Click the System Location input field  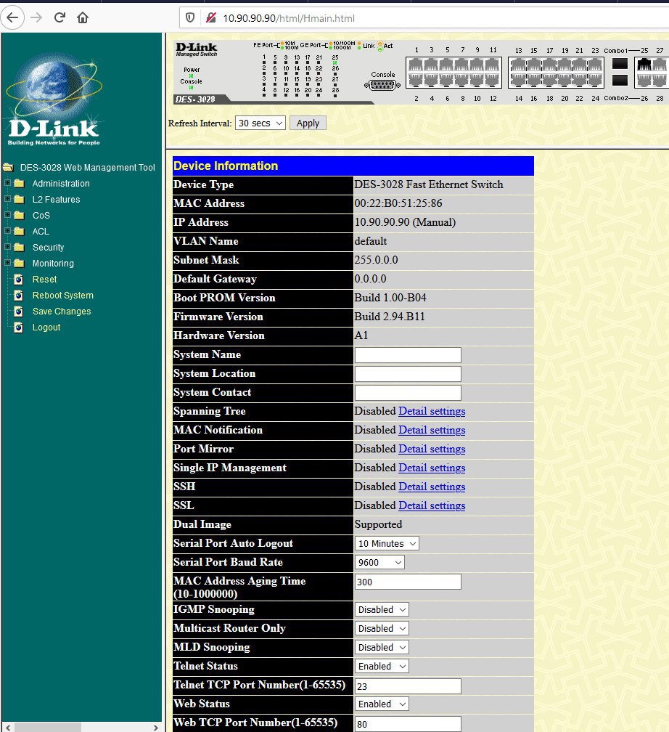pyautogui.click(x=408, y=373)
